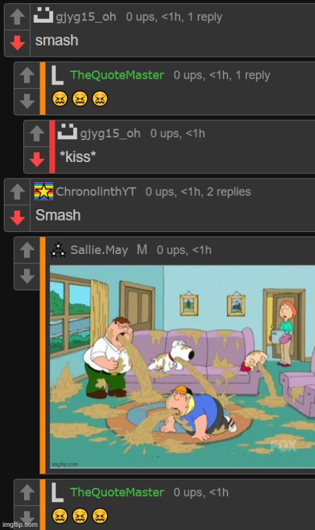Upvote the "*kiss*" comment
315x530 pixels.
37,133
